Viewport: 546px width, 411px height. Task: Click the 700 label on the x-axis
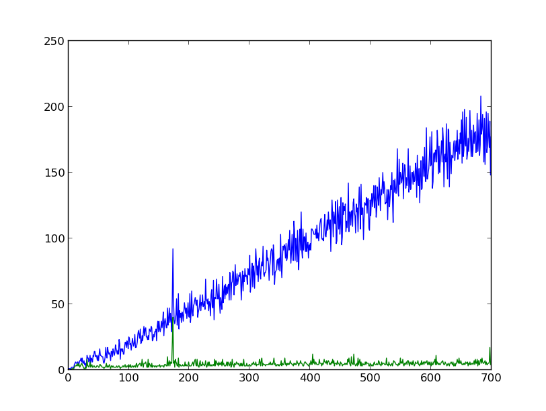(492, 378)
